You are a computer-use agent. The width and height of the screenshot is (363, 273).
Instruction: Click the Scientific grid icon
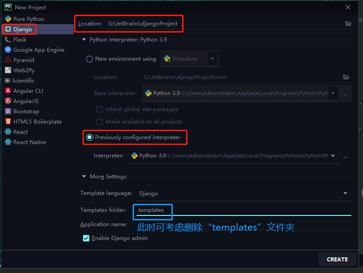click(8, 80)
